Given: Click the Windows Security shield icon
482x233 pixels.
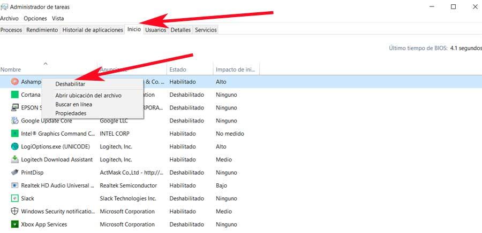Looking at the screenshot, I should coord(14,211).
